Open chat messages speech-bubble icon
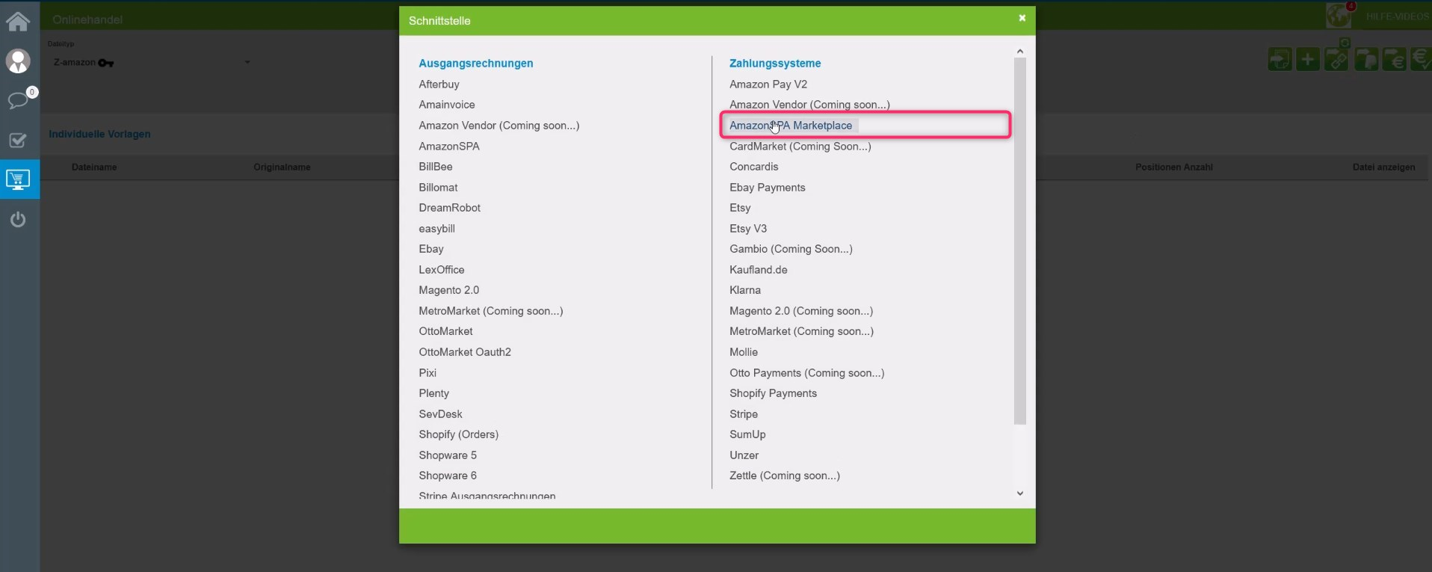The height and width of the screenshot is (572, 1432). coord(18,100)
